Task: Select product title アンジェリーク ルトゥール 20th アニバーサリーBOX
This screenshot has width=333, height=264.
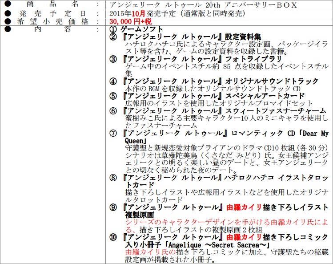Action: [x=203, y=5]
